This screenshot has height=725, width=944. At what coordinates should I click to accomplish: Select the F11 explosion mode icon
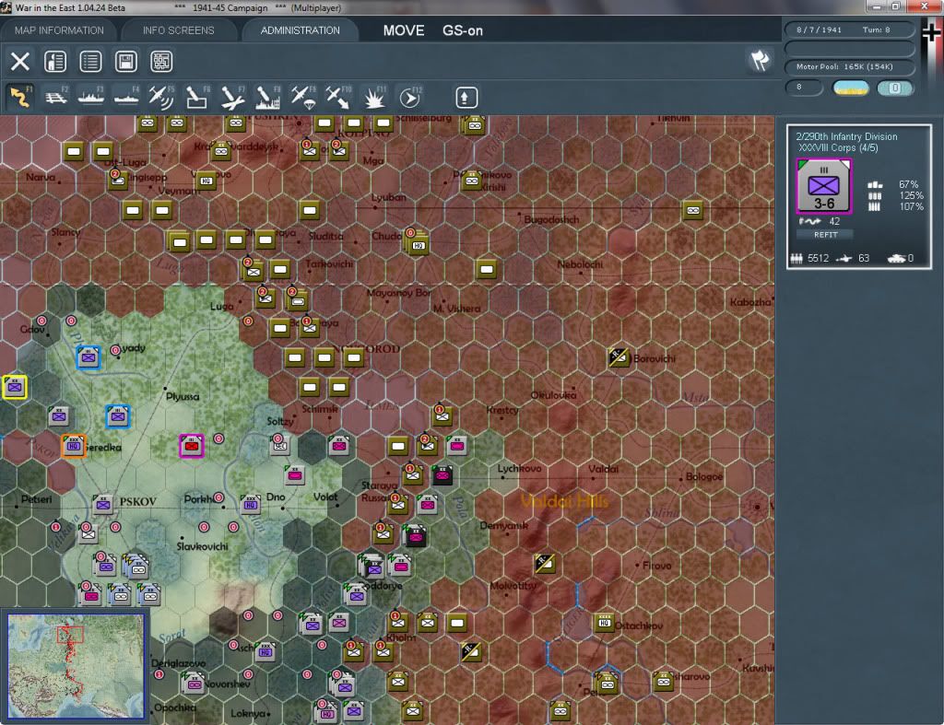(x=374, y=97)
